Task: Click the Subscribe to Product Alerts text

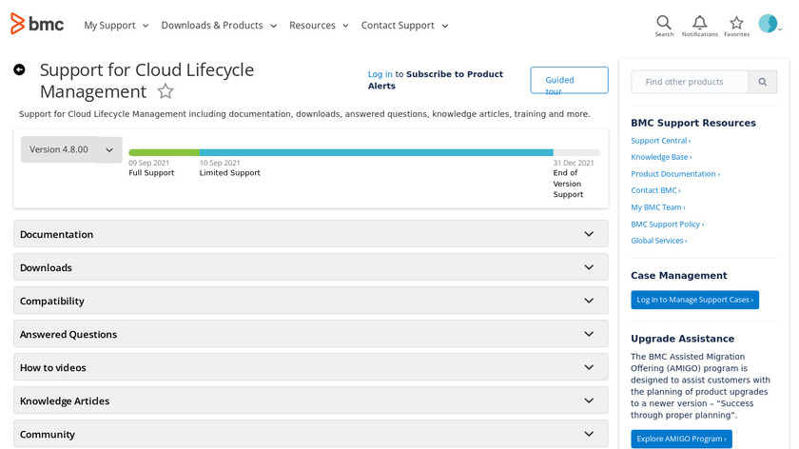Action: click(x=436, y=80)
